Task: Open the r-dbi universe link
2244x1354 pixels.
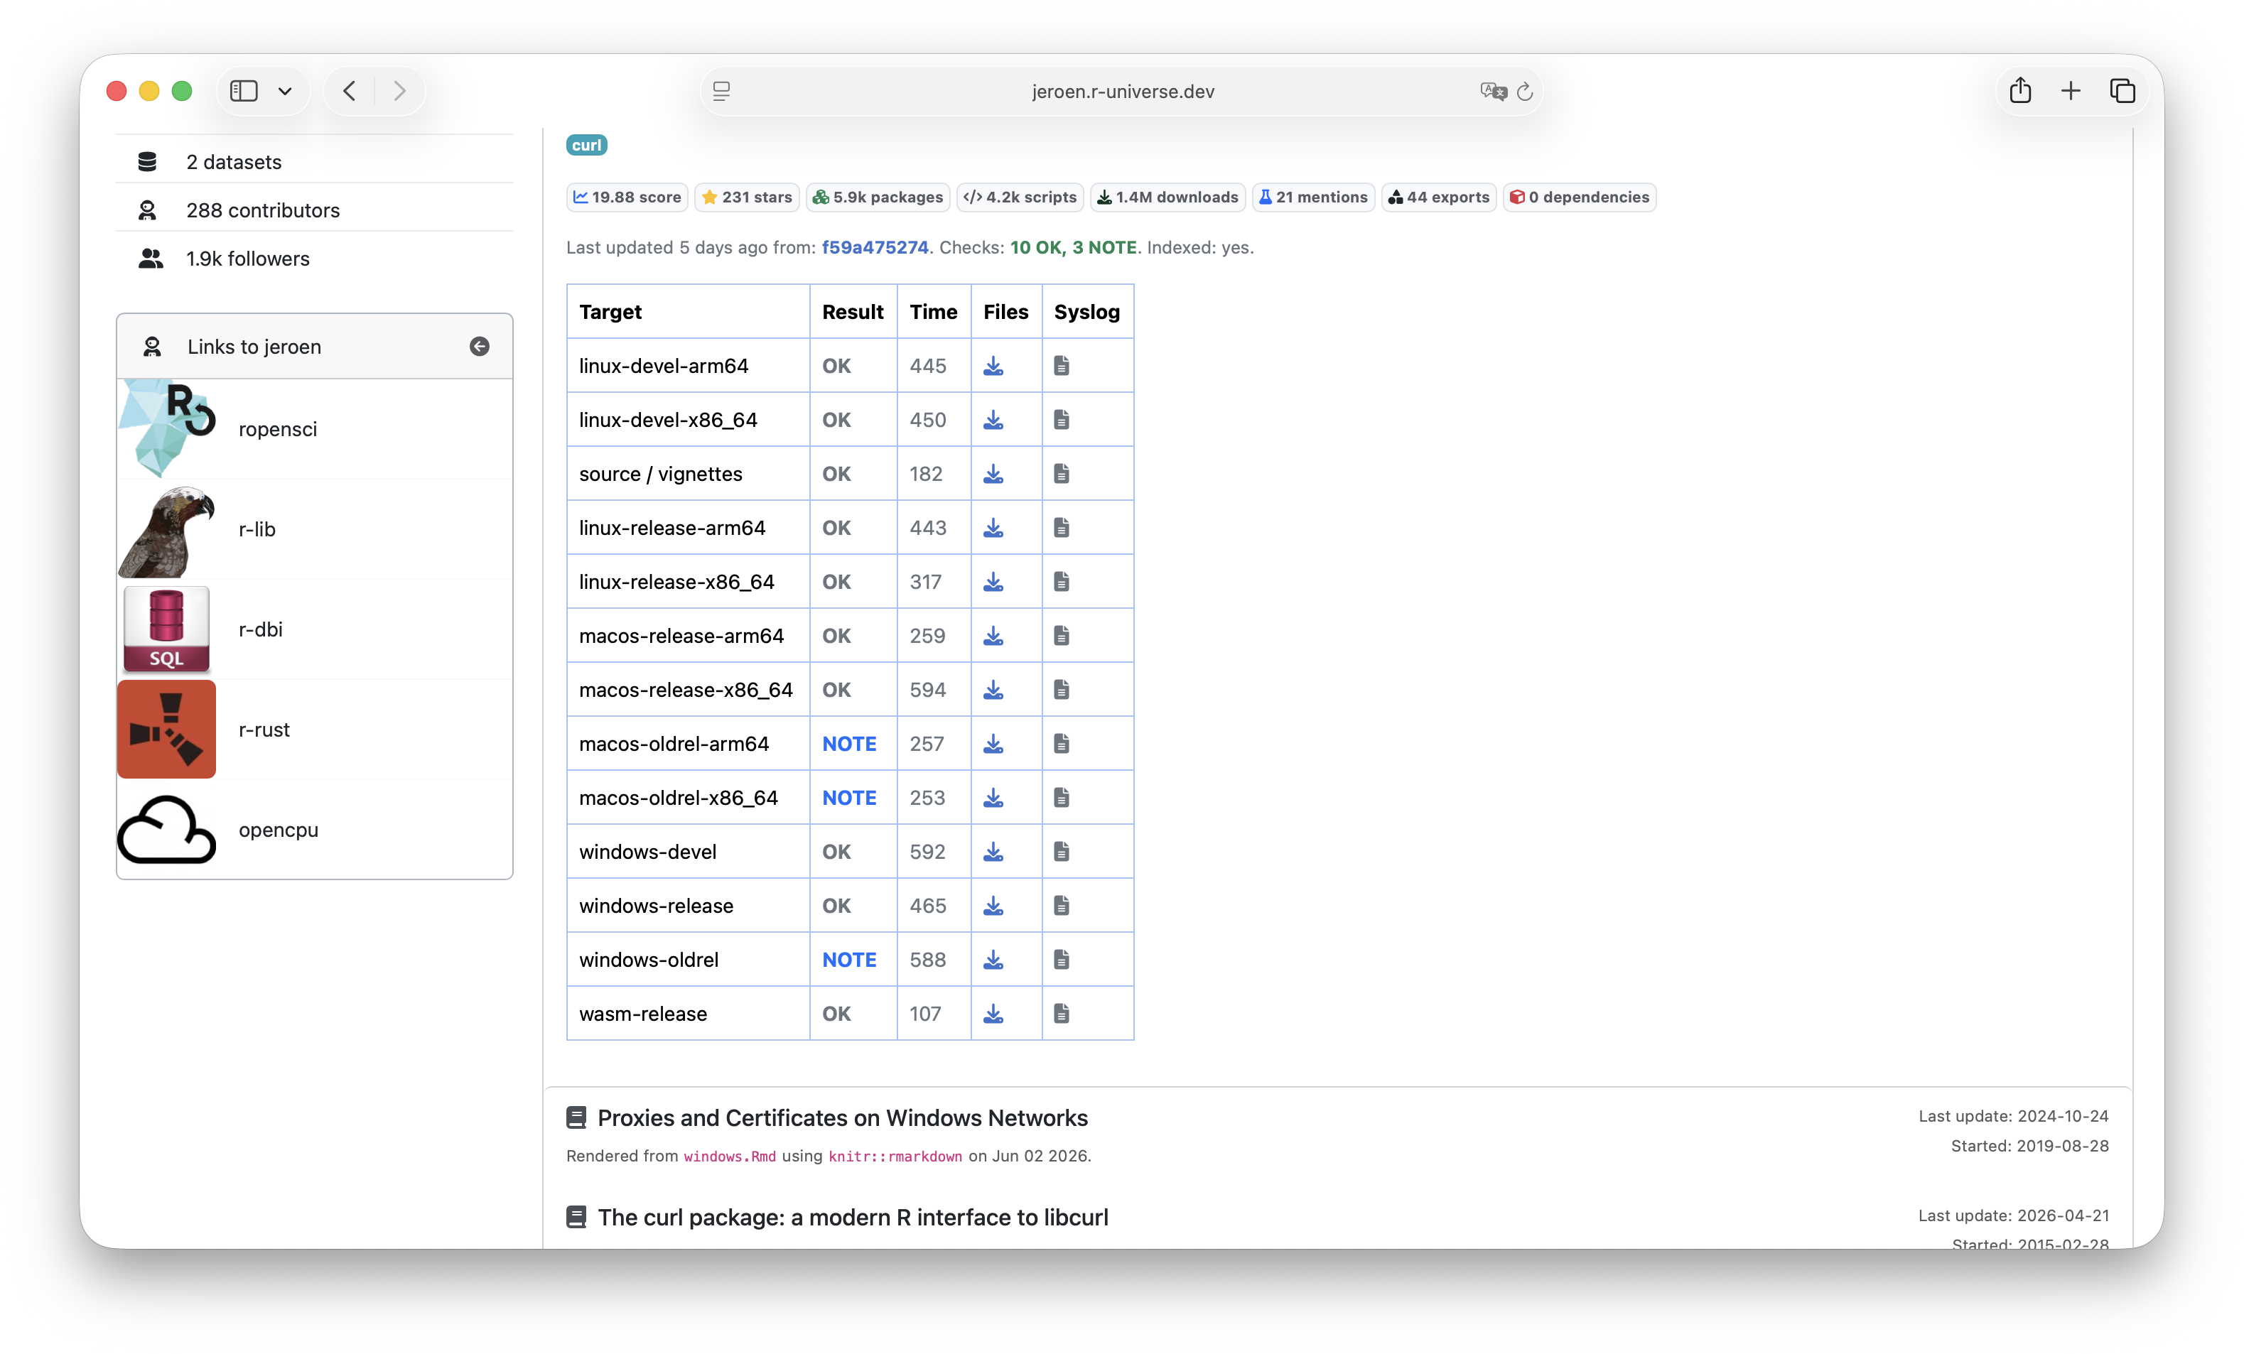Action: pyautogui.click(x=261, y=629)
